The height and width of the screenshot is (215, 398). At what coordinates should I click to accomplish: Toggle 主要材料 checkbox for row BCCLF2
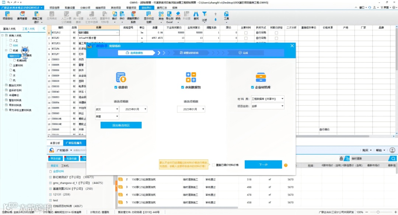[x=246, y=38]
